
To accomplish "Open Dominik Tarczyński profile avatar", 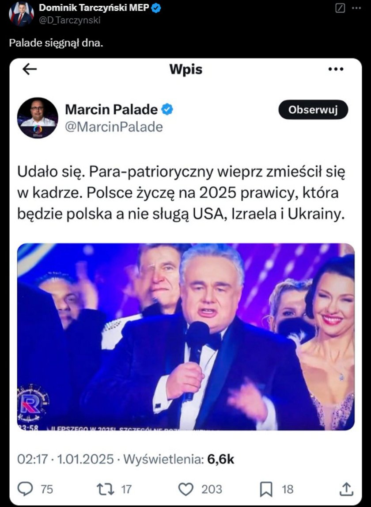I will pos(21,14).
